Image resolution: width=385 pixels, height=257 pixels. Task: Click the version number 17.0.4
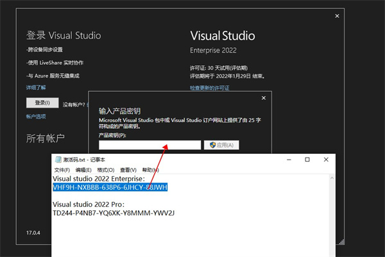tap(33, 233)
